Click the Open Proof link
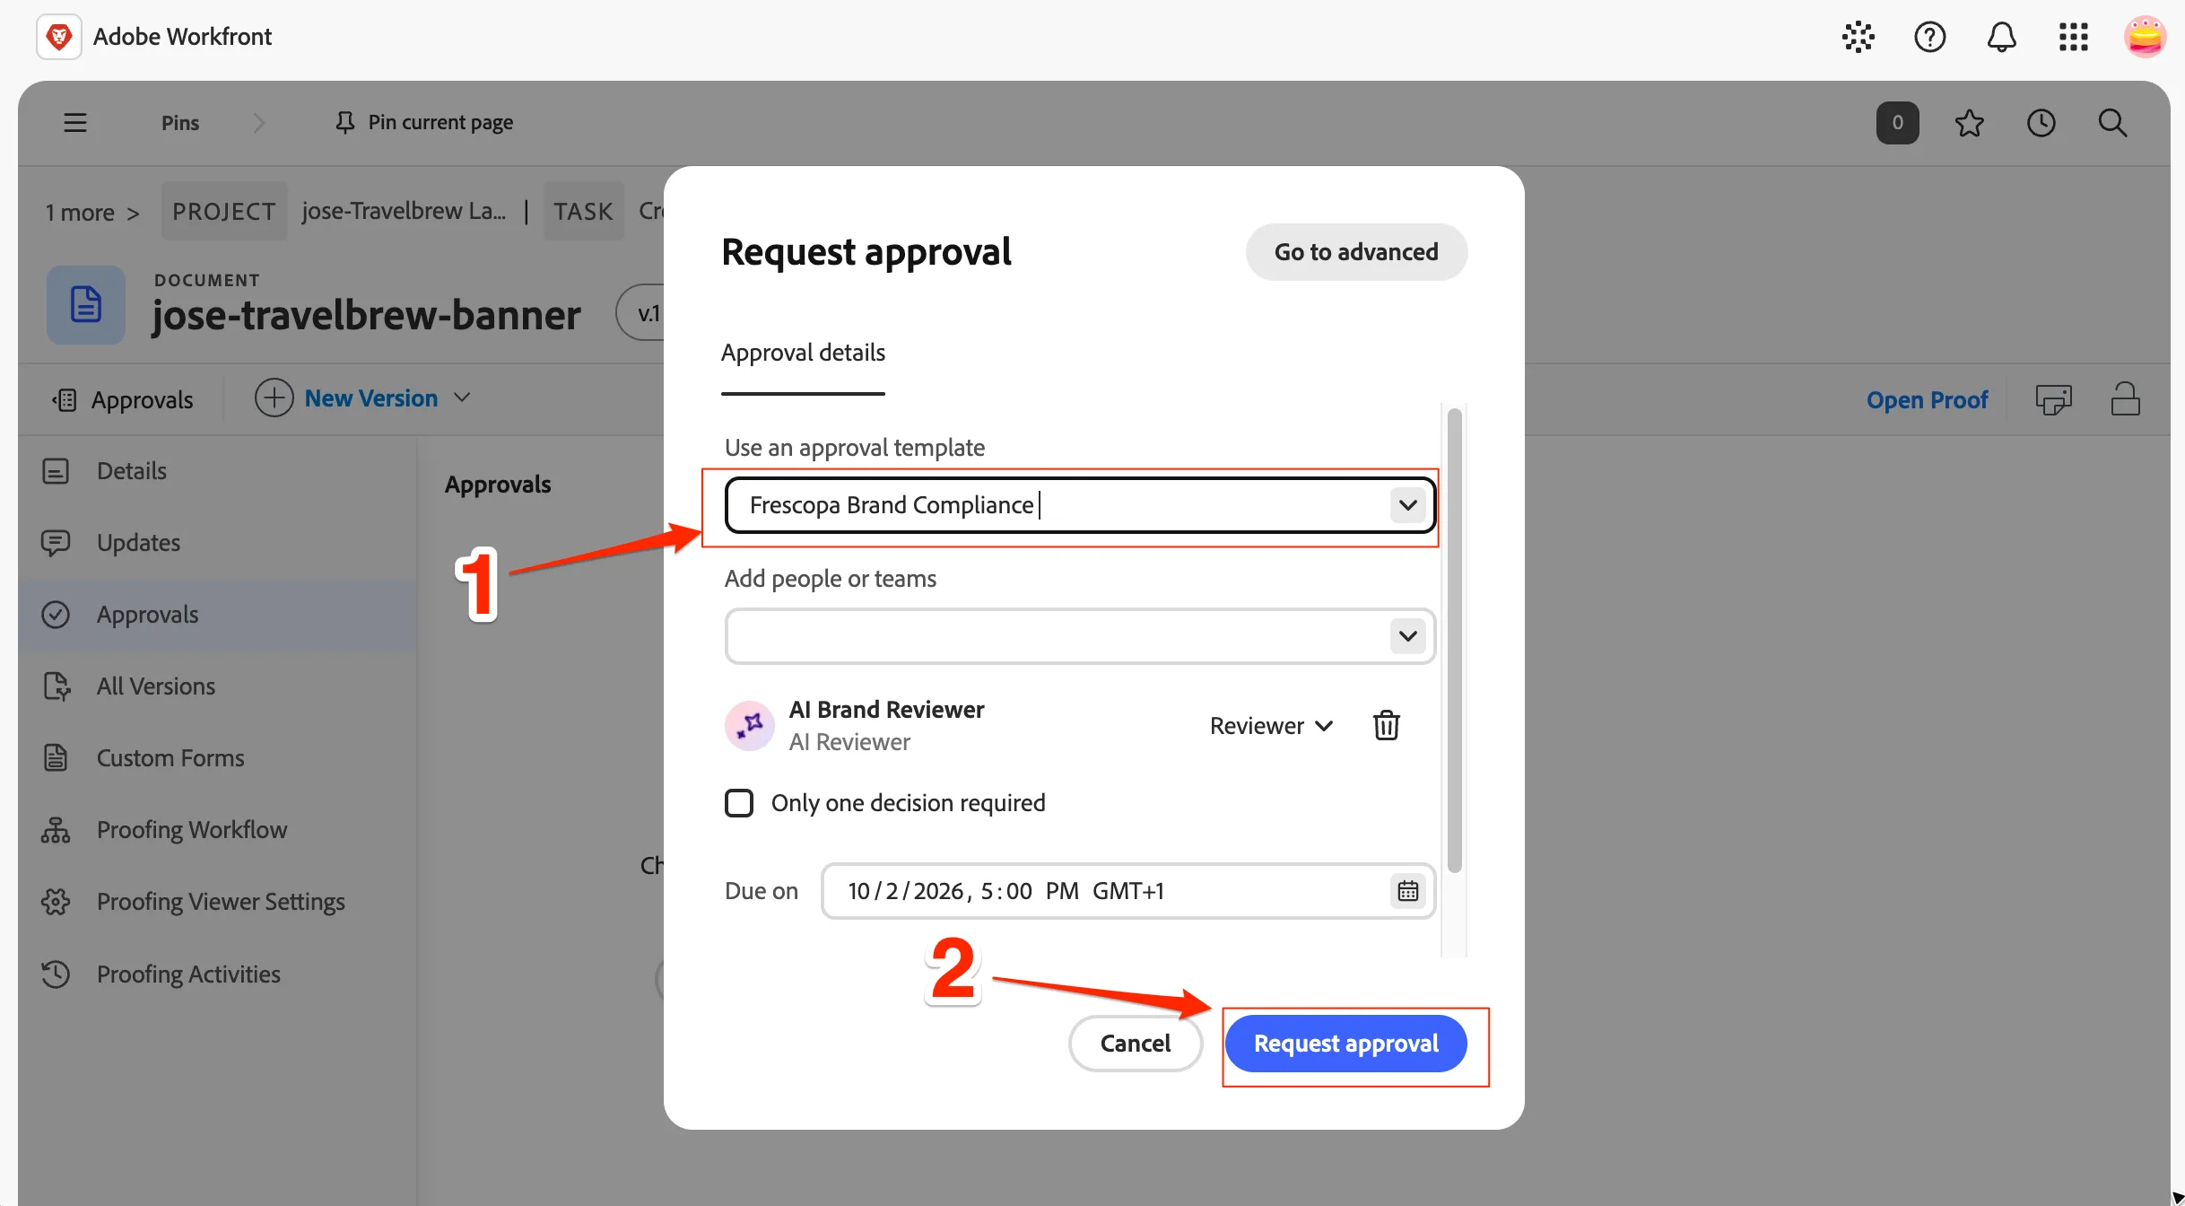 [x=1927, y=399]
